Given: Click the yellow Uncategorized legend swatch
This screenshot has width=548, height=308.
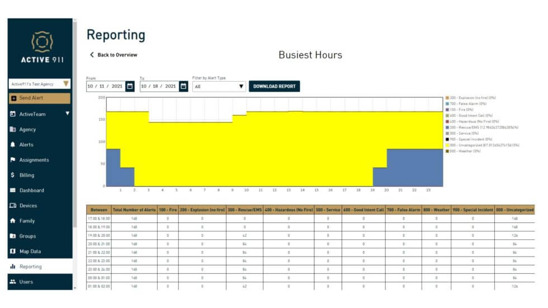Looking at the screenshot, I should tap(447, 145).
